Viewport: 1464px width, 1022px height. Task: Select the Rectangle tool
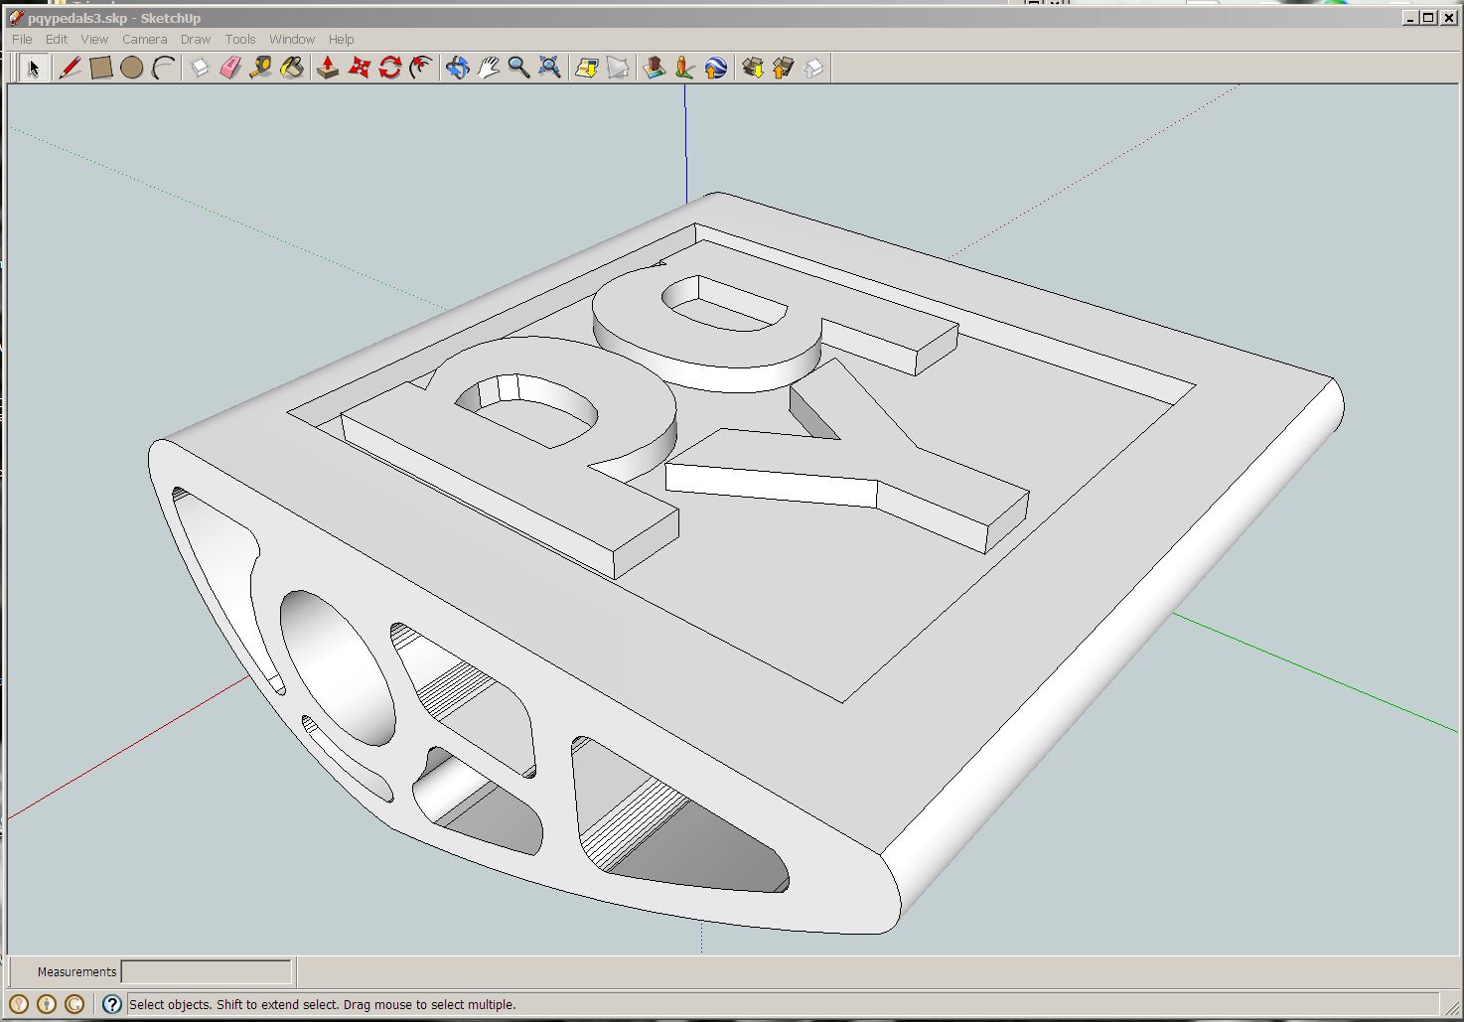tap(100, 68)
